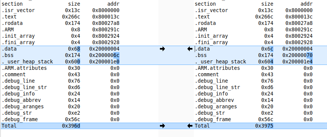
Task: Select the 0x266c size in the left pane
Action: (71, 17)
